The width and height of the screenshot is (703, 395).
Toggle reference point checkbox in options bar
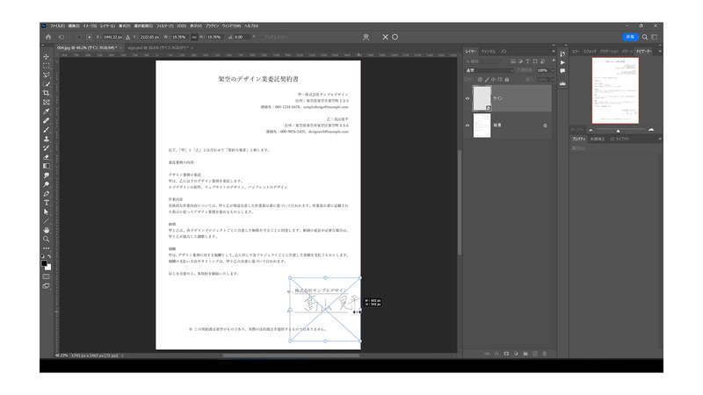coord(79,37)
